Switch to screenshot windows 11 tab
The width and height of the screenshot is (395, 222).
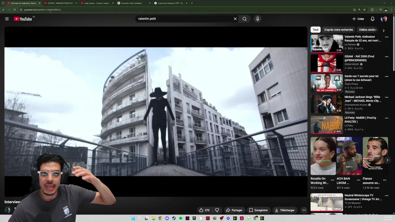(x=170, y=3)
